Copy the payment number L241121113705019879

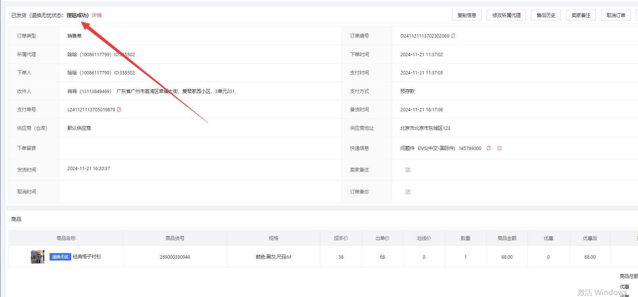(119, 110)
